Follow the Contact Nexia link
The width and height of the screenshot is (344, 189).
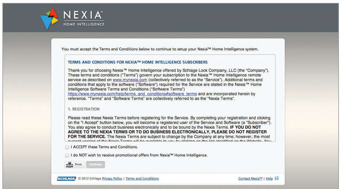pyautogui.click(x=250, y=178)
